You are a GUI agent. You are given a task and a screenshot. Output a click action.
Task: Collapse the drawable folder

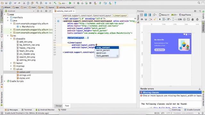11,39
